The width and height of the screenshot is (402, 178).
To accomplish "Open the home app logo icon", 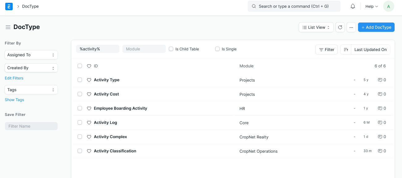I will pyautogui.click(x=9, y=6).
